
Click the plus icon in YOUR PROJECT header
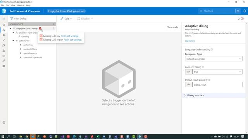pyautogui.click(x=53, y=24)
